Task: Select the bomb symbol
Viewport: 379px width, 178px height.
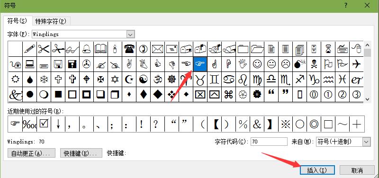Action: point(300,64)
